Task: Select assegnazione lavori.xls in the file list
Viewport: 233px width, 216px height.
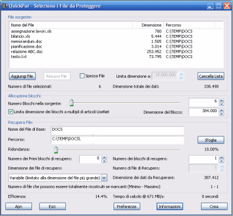Action: click(x=31, y=31)
